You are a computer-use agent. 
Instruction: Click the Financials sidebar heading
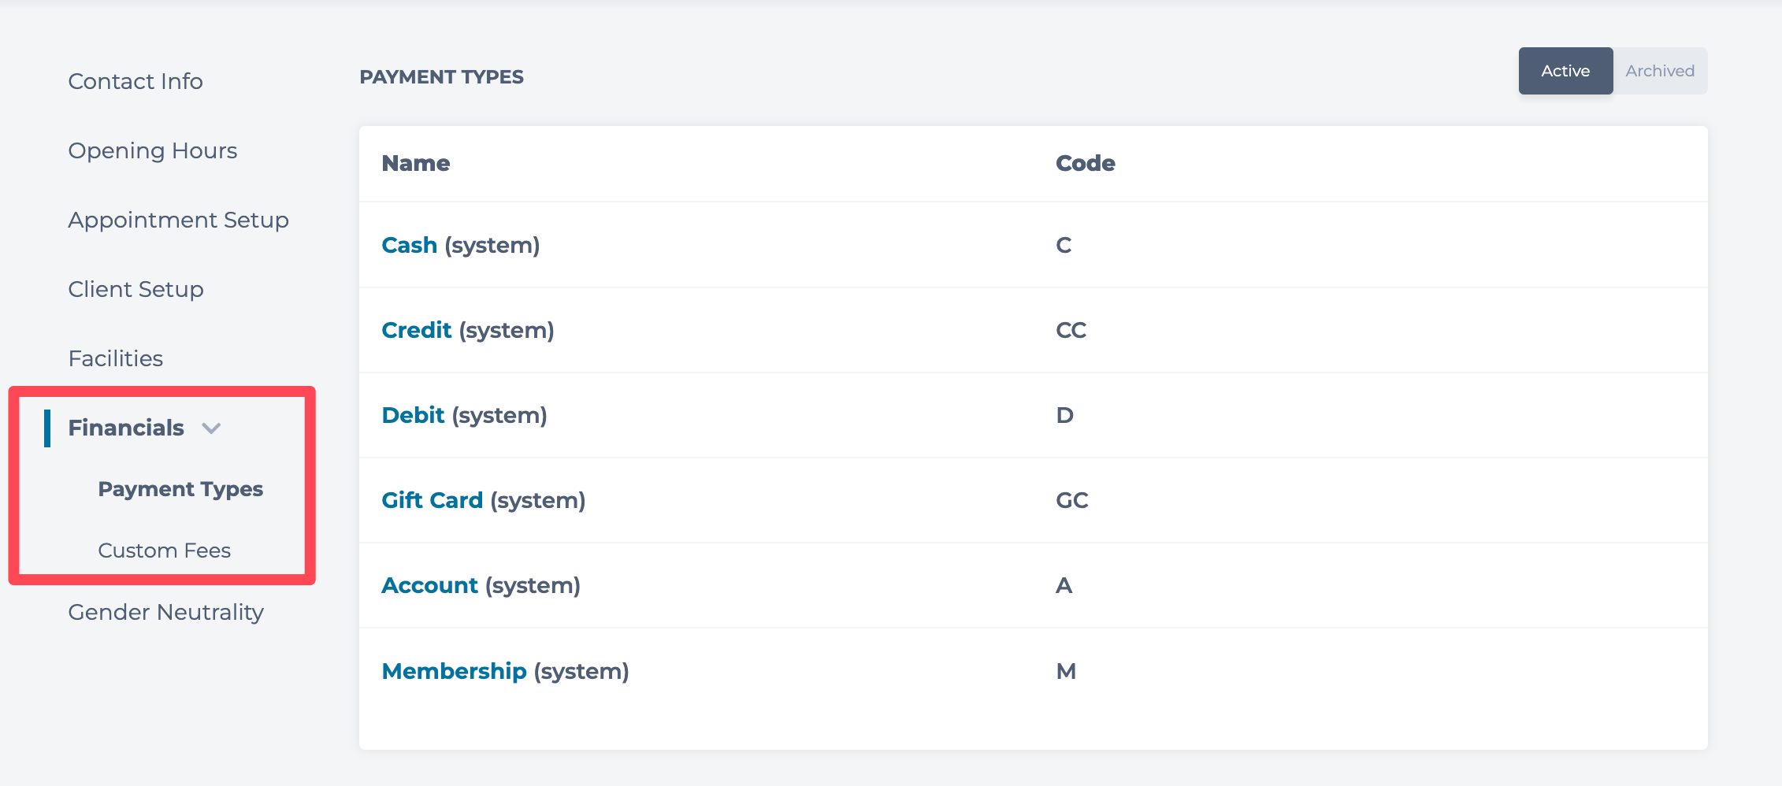pyautogui.click(x=126, y=428)
